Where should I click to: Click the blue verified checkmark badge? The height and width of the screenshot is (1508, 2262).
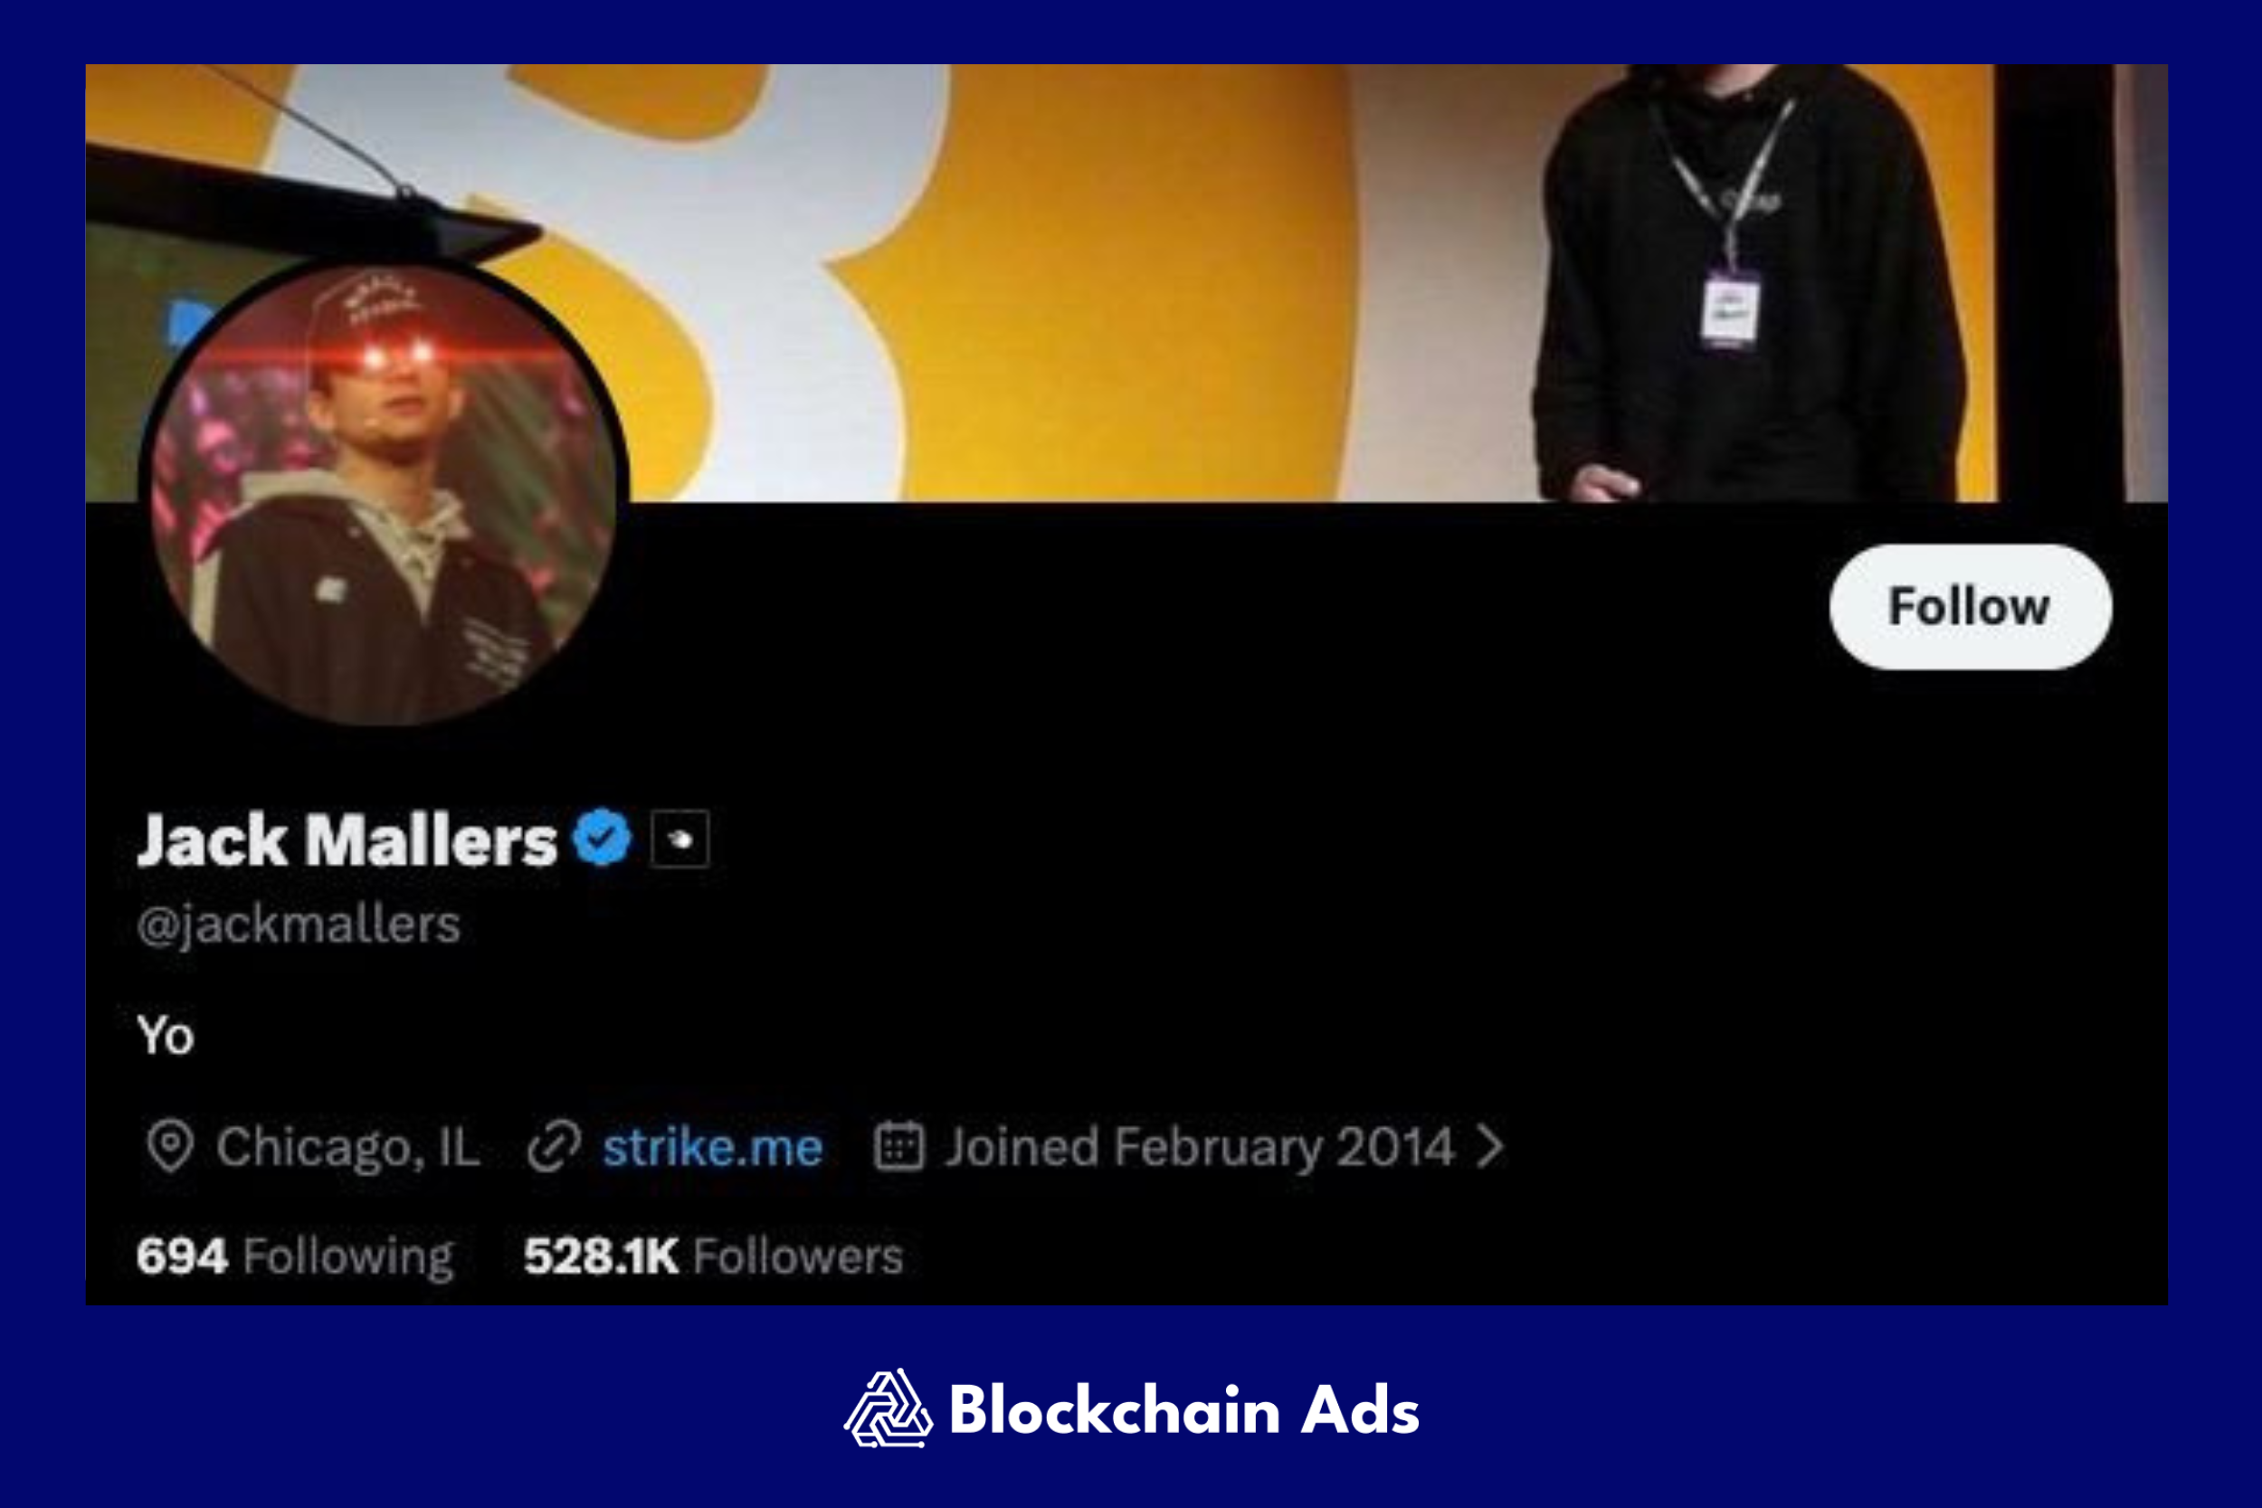602,838
